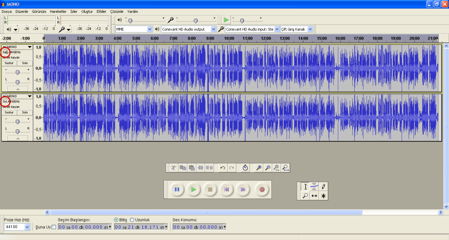Zoom out with the magnifier minus icon
This screenshot has width=449, height=240.
tap(267, 168)
